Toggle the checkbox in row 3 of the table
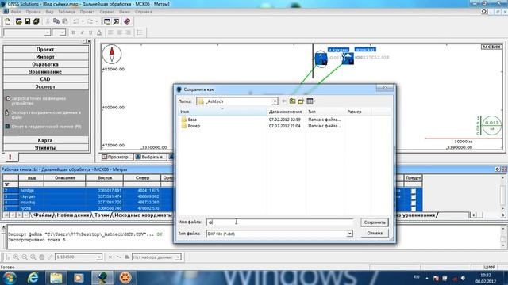 point(414,197)
